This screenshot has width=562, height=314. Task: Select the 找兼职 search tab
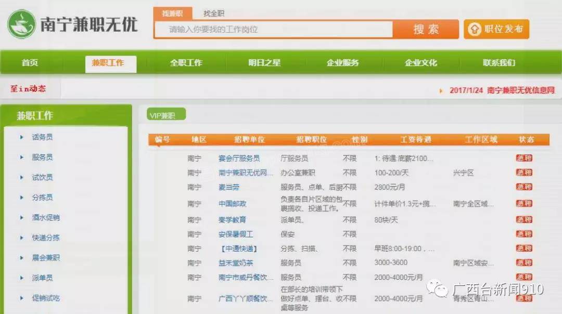tap(172, 14)
